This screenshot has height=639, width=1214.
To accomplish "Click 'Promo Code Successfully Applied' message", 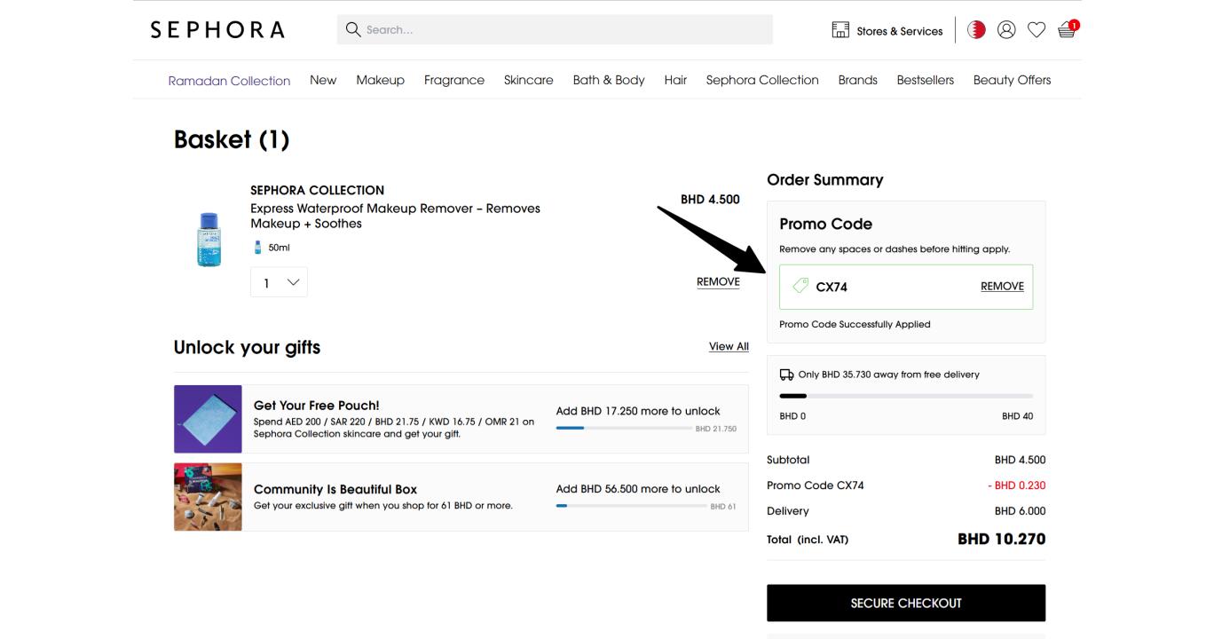I will pos(855,325).
